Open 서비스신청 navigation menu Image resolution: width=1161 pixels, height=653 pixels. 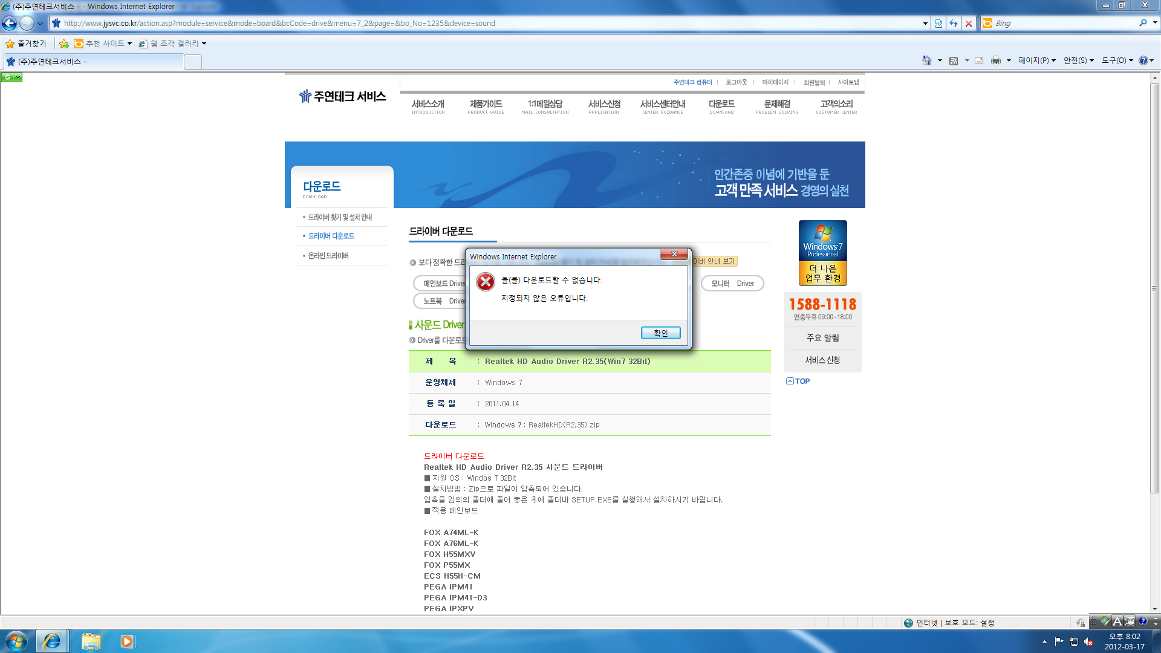[x=604, y=106]
